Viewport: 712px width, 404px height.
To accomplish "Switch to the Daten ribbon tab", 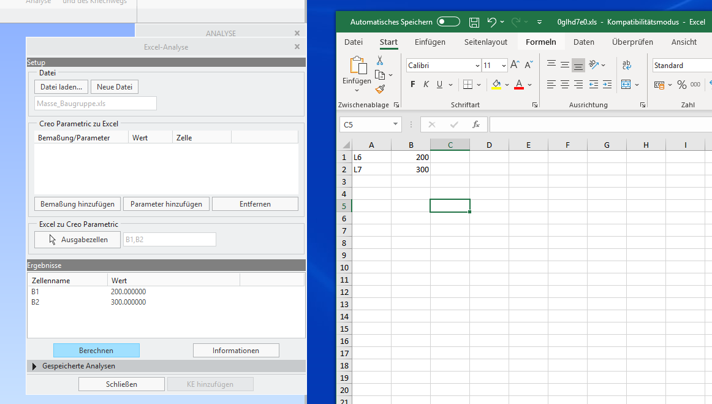I will [x=583, y=42].
